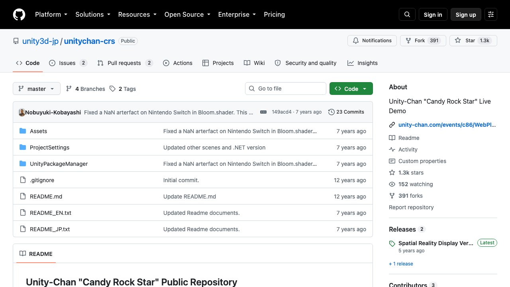Open the 2 Tags link

click(x=123, y=89)
